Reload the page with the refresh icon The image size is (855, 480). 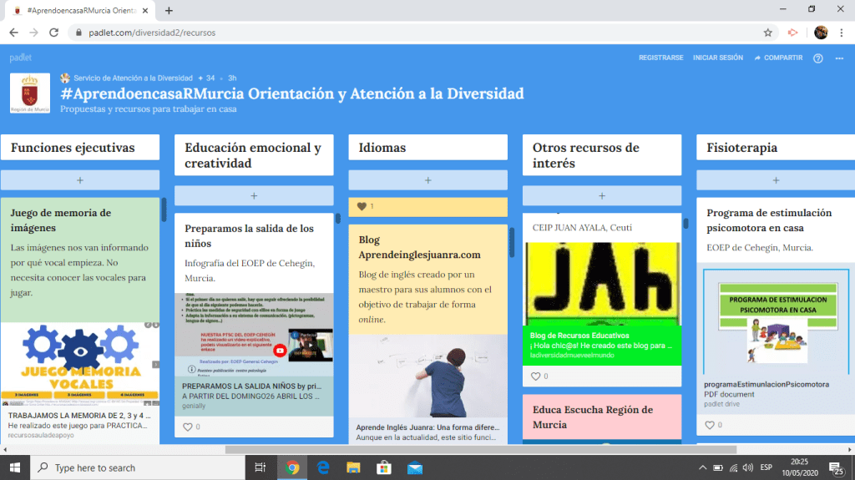coord(54,33)
